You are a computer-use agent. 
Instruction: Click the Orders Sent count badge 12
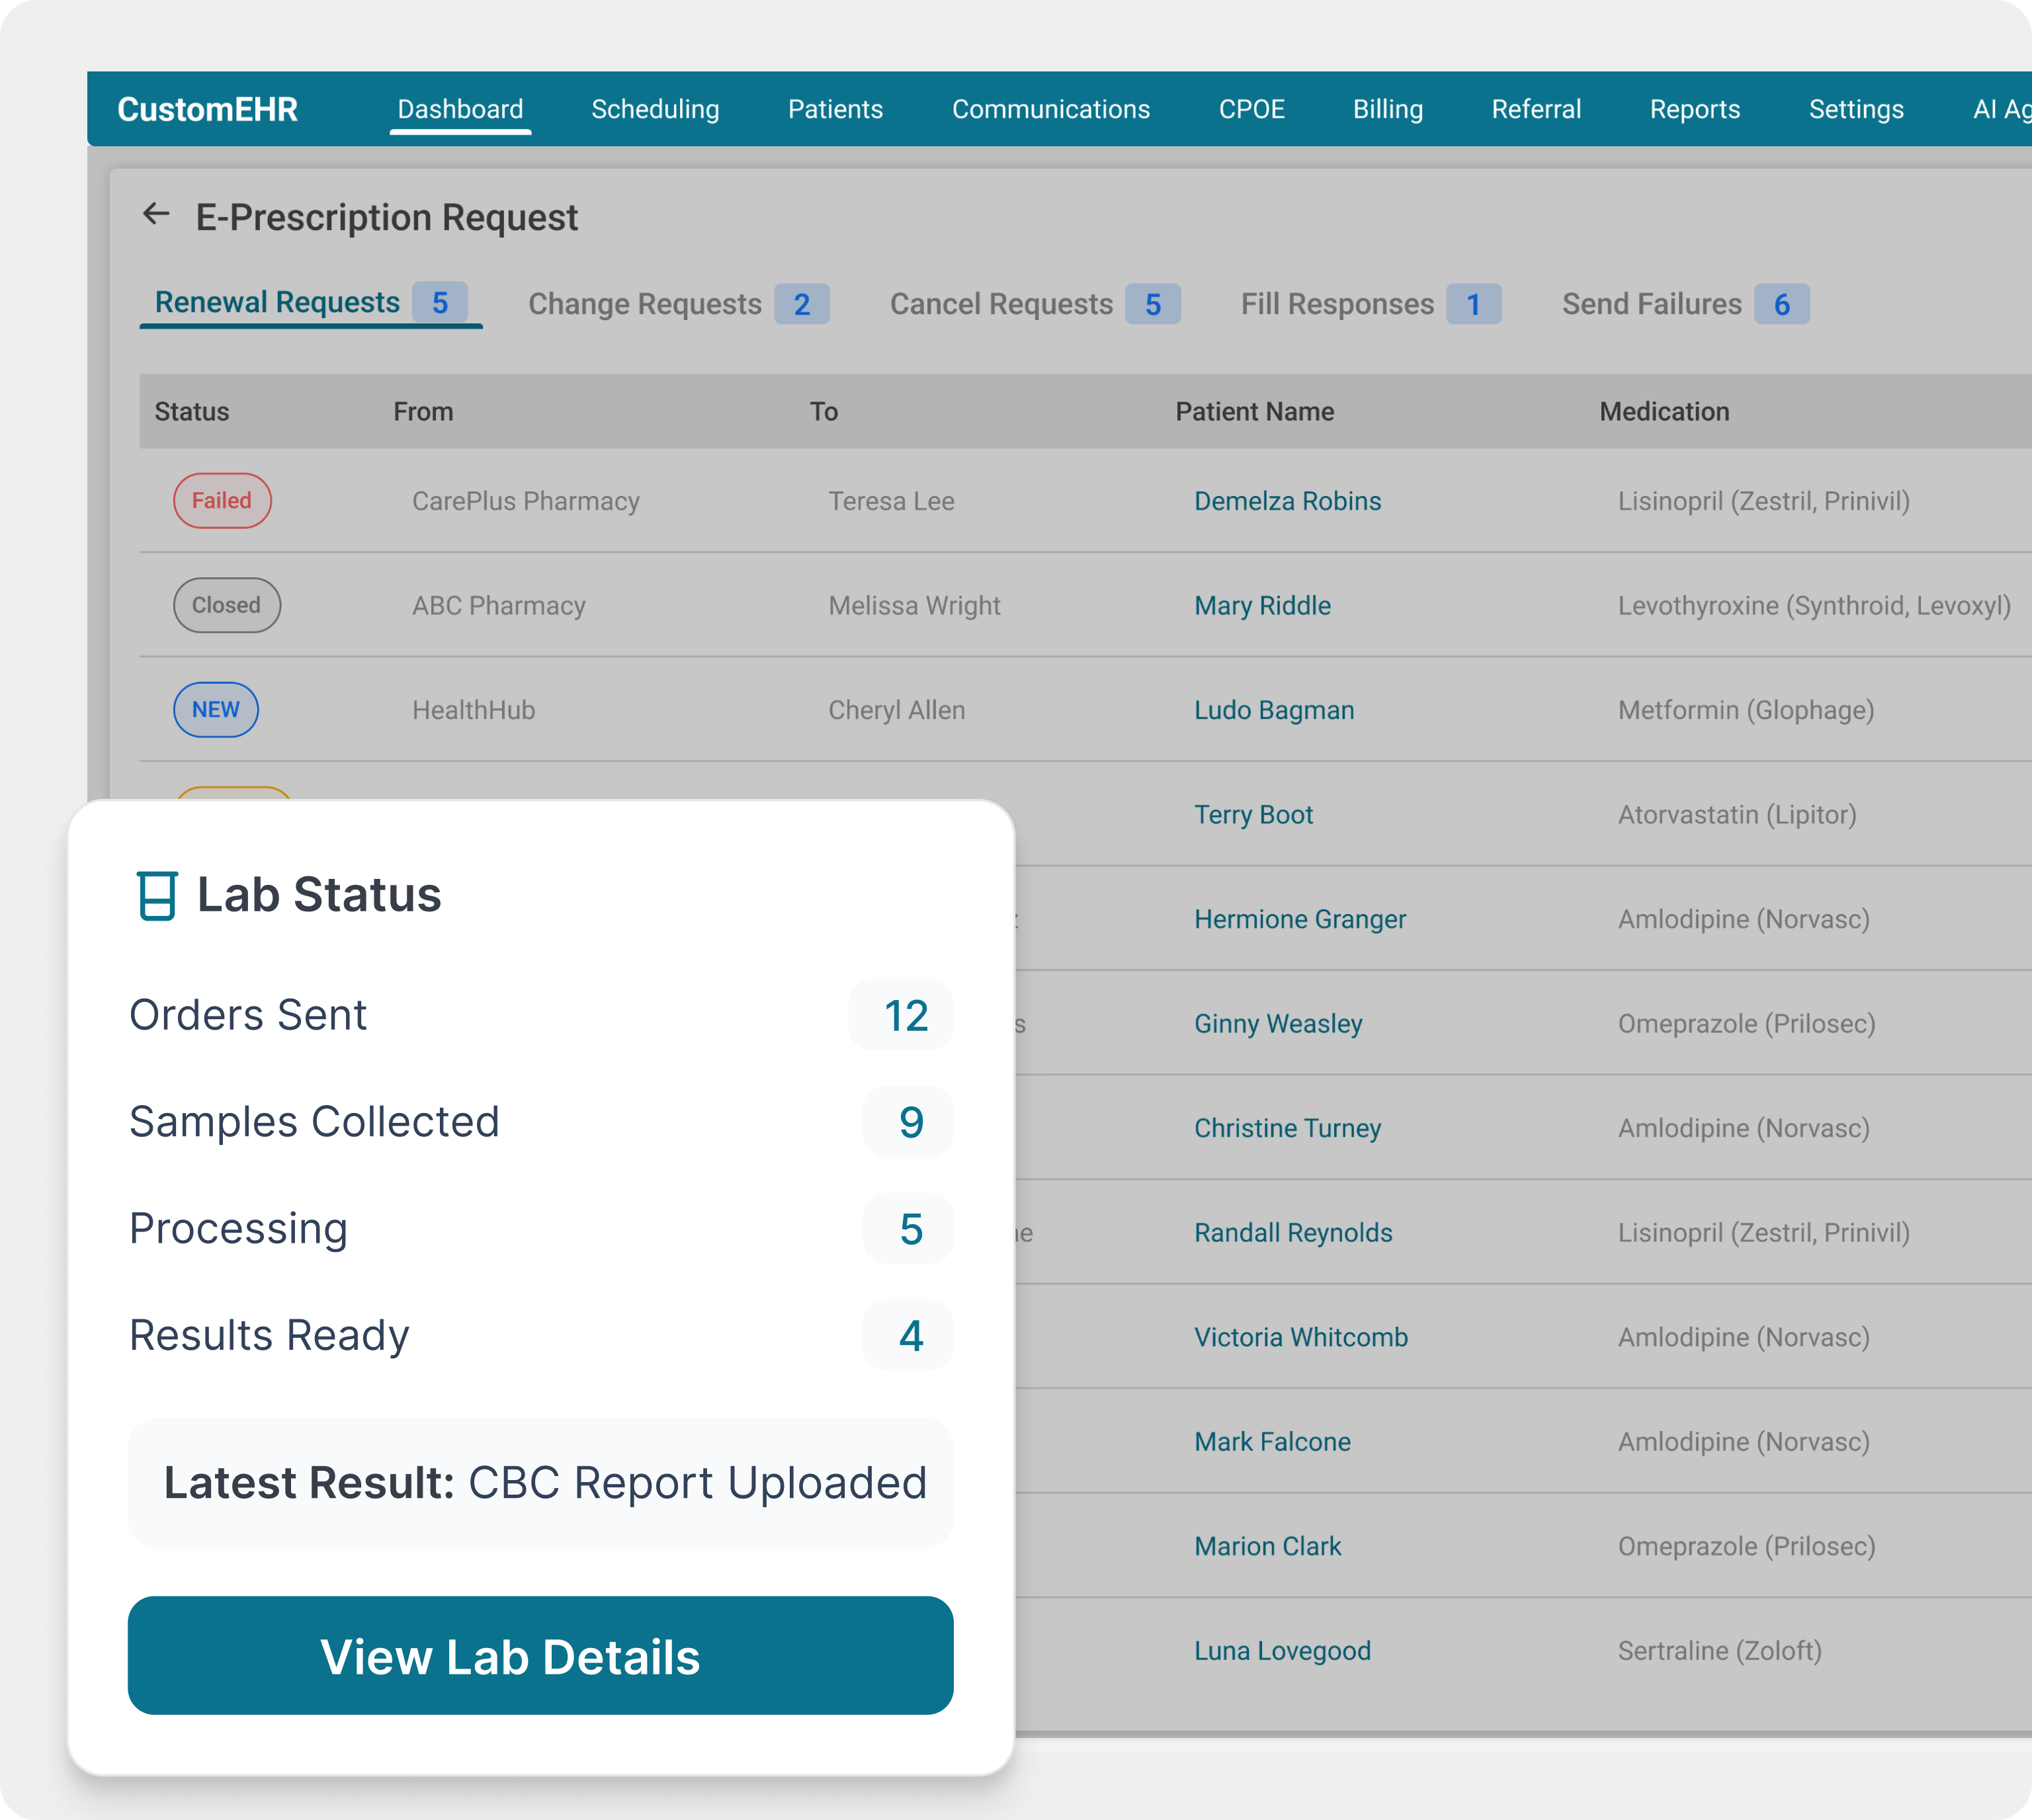click(x=904, y=1016)
